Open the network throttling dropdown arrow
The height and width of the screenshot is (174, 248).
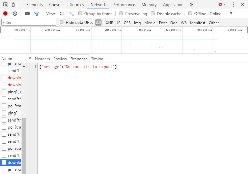[x=231, y=13]
